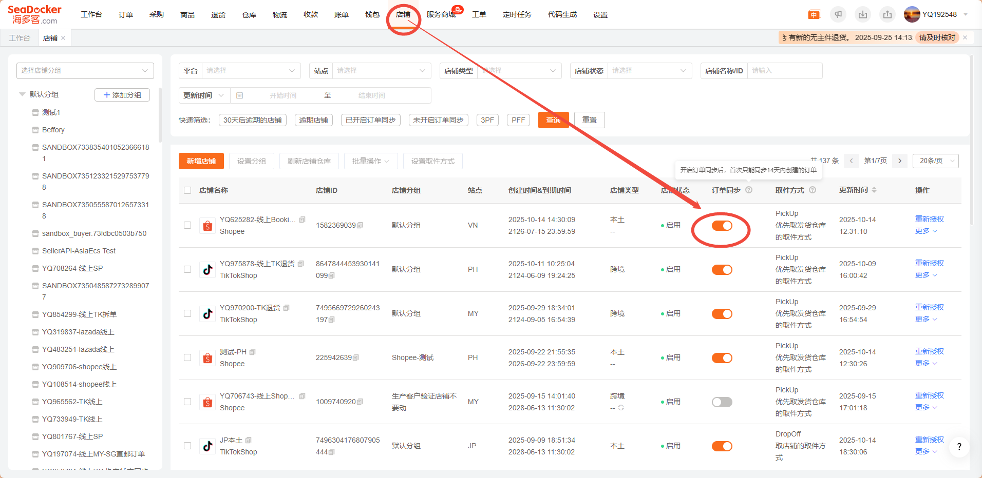Open the 订单 menu in top navigation

click(126, 14)
